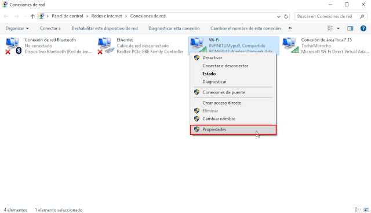Screen dimensions: 371x213
Task: Click INFINITUMypu9, Compartido network text
Action: click(x=237, y=46)
